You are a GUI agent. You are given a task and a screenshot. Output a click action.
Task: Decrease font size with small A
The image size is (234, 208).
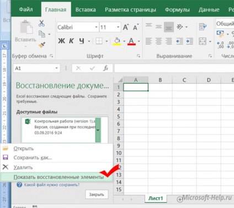click(x=136, y=27)
